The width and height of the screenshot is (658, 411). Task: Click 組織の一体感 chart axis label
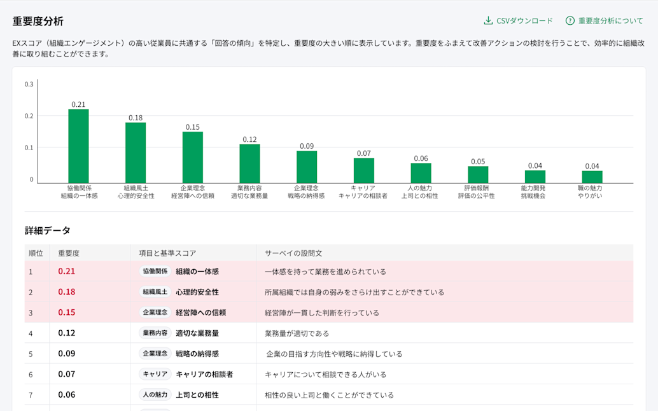pos(80,196)
